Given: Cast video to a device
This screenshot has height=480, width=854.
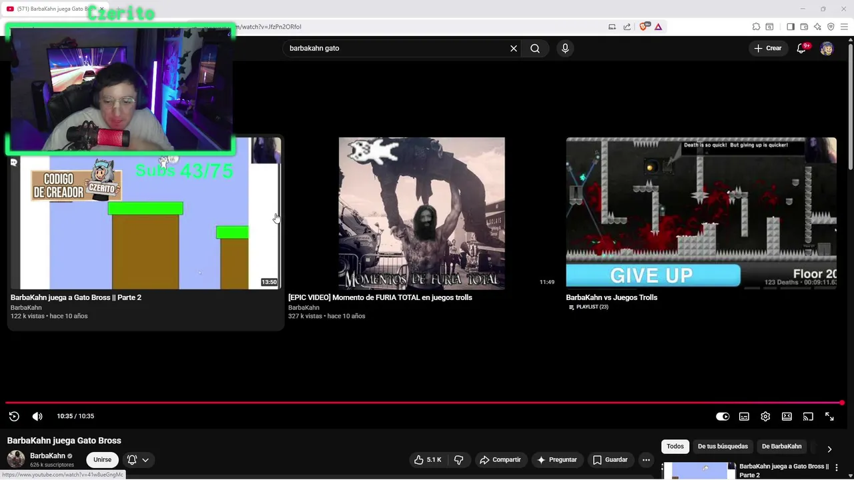Looking at the screenshot, I should [808, 416].
